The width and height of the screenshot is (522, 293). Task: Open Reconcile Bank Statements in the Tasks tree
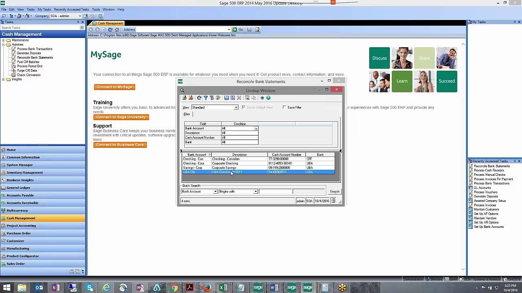click(35, 57)
